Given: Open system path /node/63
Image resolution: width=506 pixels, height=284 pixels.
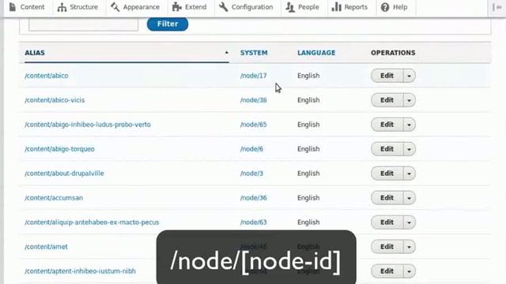Looking at the screenshot, I should pos(253,222).
